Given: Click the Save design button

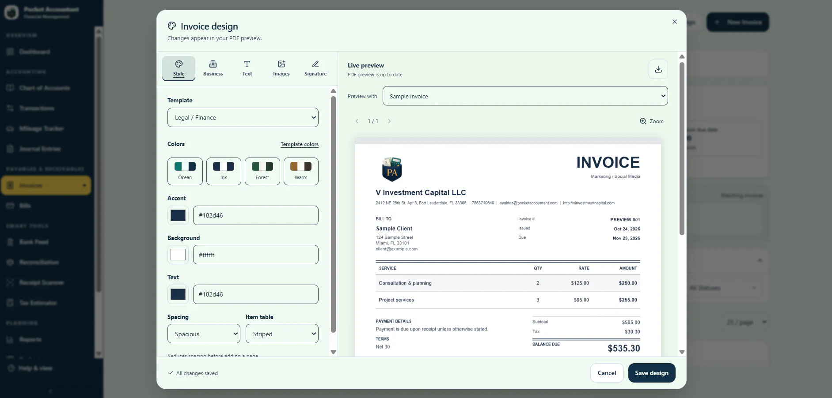Looking at the screenshot, I should click(x=652, y=373).
